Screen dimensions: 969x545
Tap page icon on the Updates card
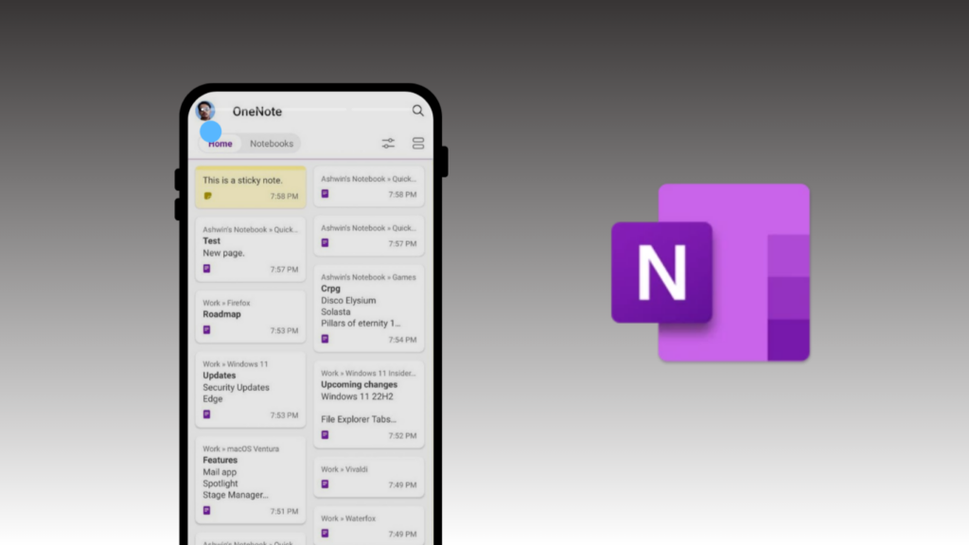[x=207, y=414]
